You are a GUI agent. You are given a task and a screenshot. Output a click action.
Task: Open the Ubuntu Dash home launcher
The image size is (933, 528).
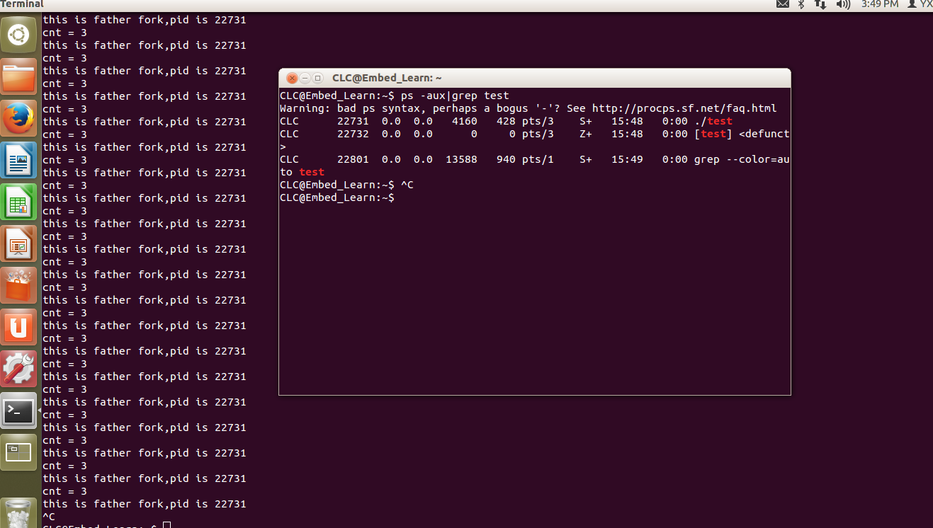(x=18, y=34)
